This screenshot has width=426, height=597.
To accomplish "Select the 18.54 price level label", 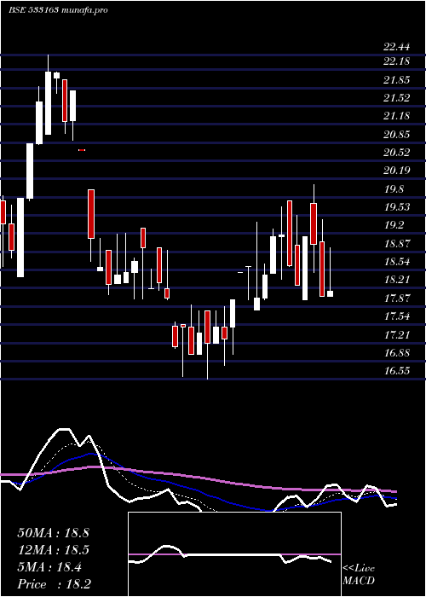I will (x=397, y=262).
